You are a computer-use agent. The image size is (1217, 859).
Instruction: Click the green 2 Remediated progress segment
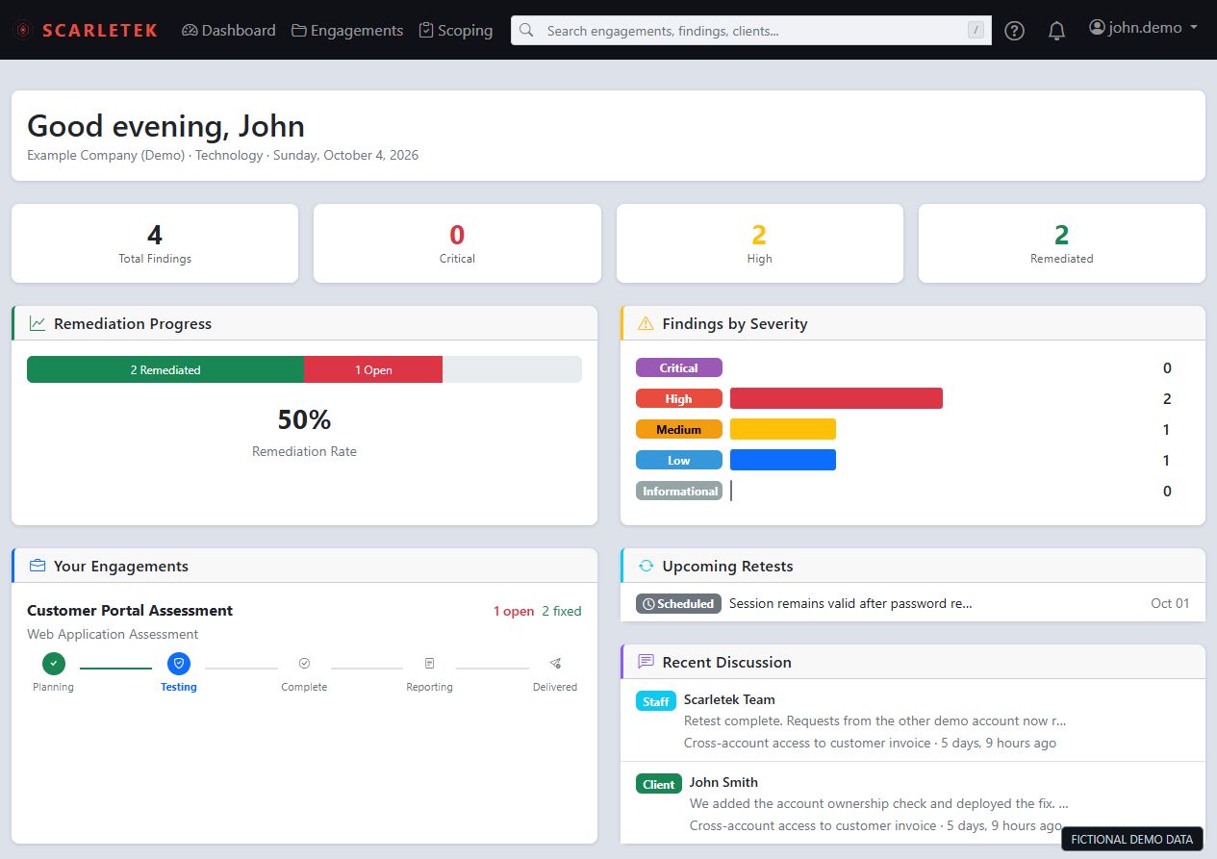(x=165, y=369)
